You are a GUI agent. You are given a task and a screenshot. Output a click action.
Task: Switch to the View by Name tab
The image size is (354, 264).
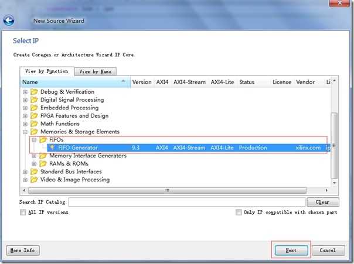point(96,71)
